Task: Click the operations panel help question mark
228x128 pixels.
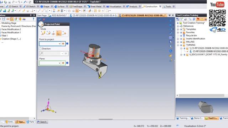Action: pos(33,19)
